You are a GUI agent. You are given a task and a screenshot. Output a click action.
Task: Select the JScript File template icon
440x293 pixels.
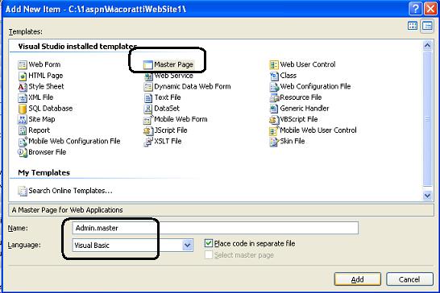pyautogui.click(x=148, y=130)
